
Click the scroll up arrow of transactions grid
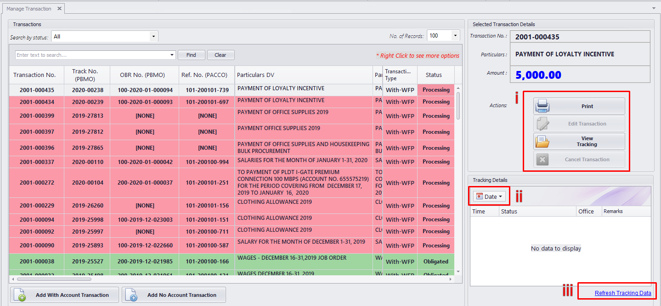[x=458, y=88]
